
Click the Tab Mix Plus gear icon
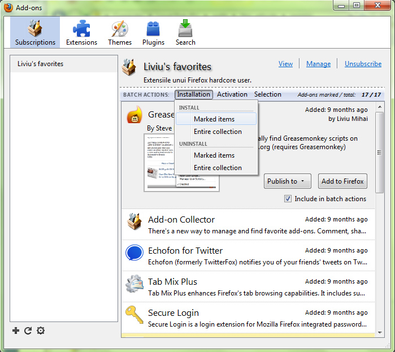point(134,284)
